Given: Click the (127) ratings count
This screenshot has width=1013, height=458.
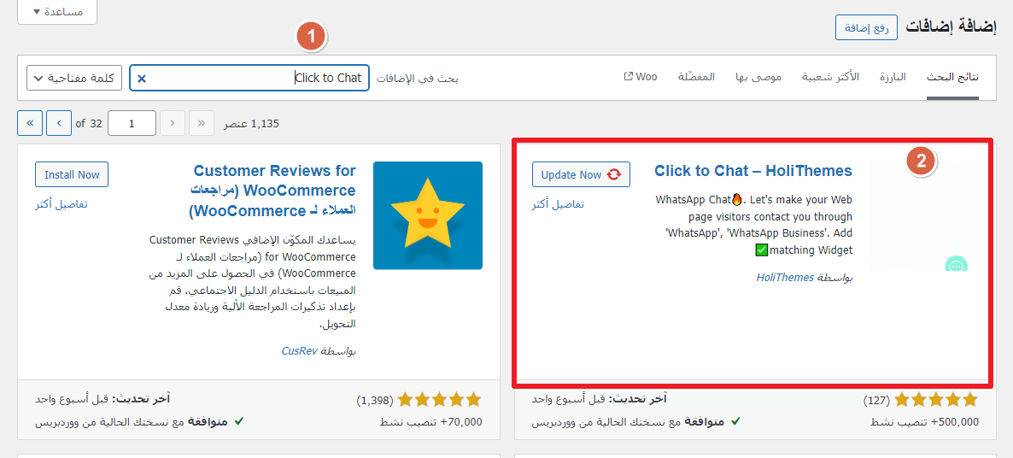Looking at the screenshot, I should tap(876, 401).
